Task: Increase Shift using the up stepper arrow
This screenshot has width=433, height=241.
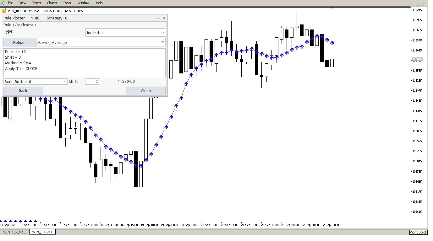Action: [x=97, y=80]
